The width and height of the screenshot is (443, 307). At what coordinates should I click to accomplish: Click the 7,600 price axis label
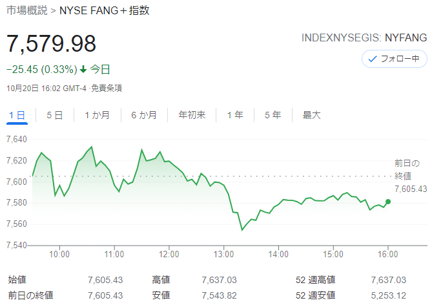point(17,182)
